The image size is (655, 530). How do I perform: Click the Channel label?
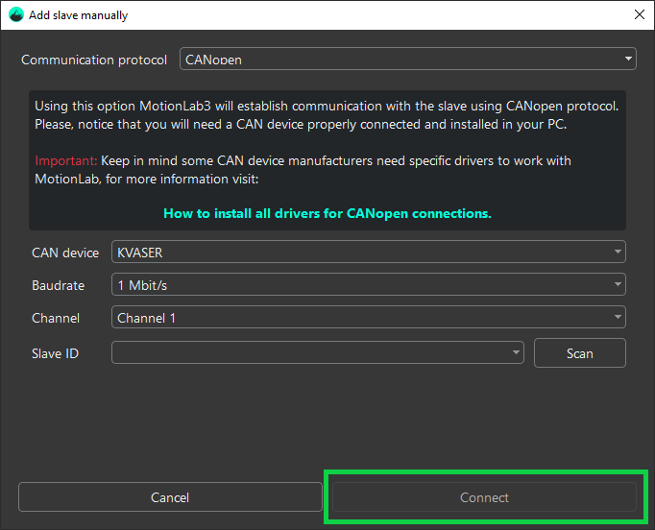pos(56,318)
